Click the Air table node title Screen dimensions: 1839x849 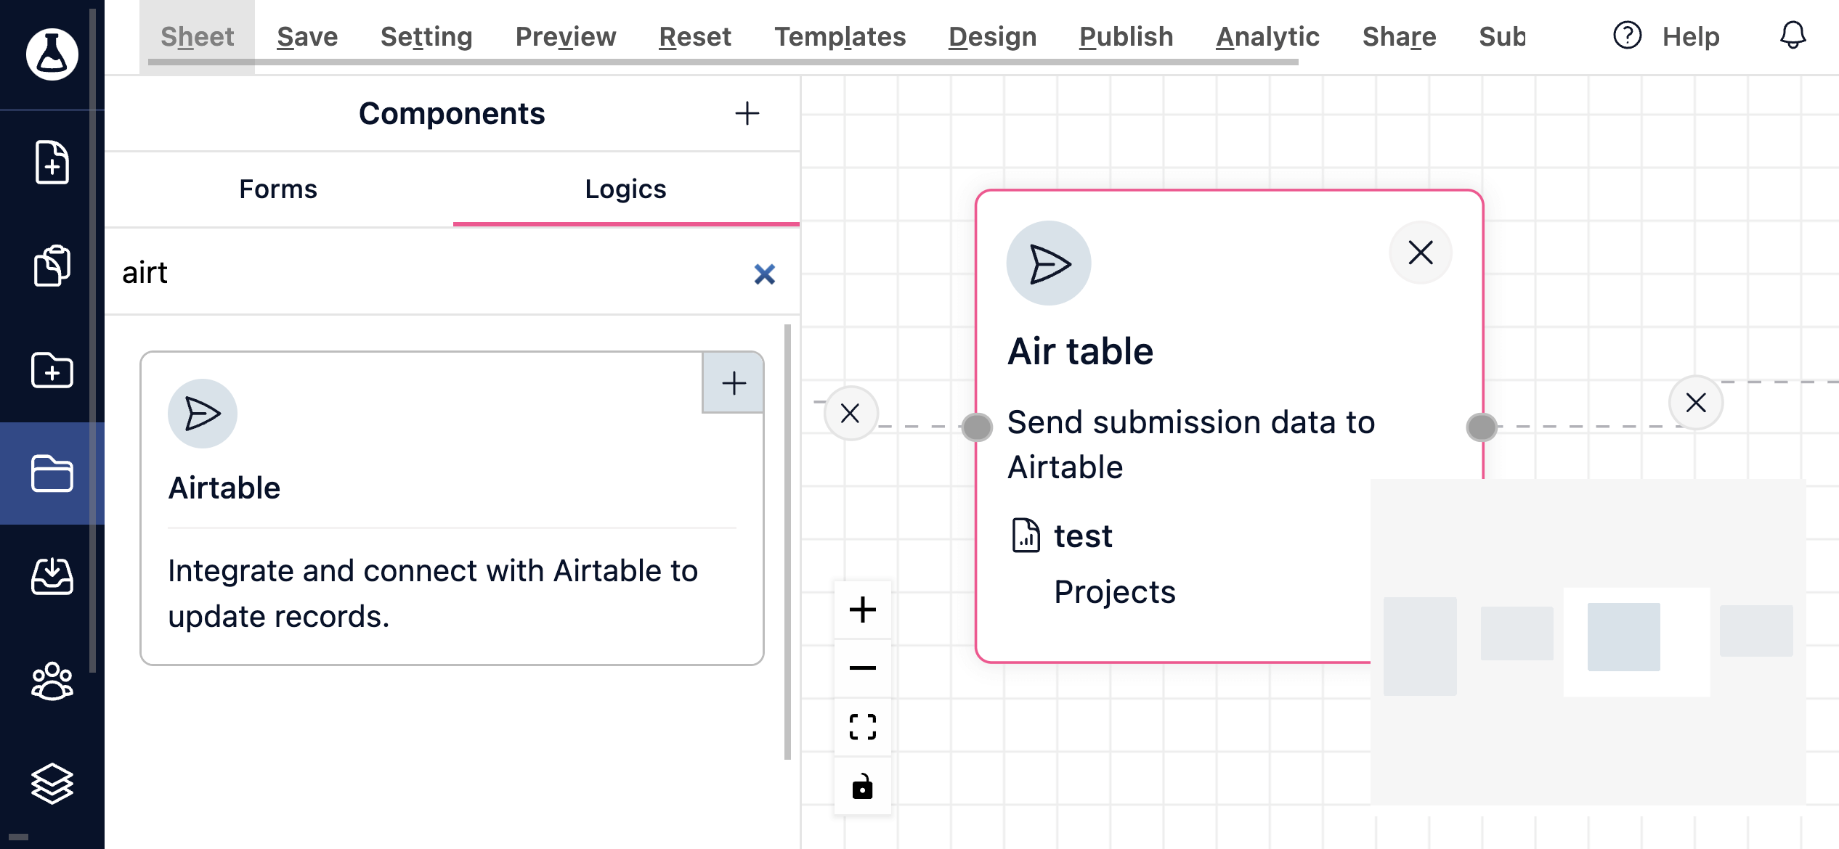point(1080,351)
